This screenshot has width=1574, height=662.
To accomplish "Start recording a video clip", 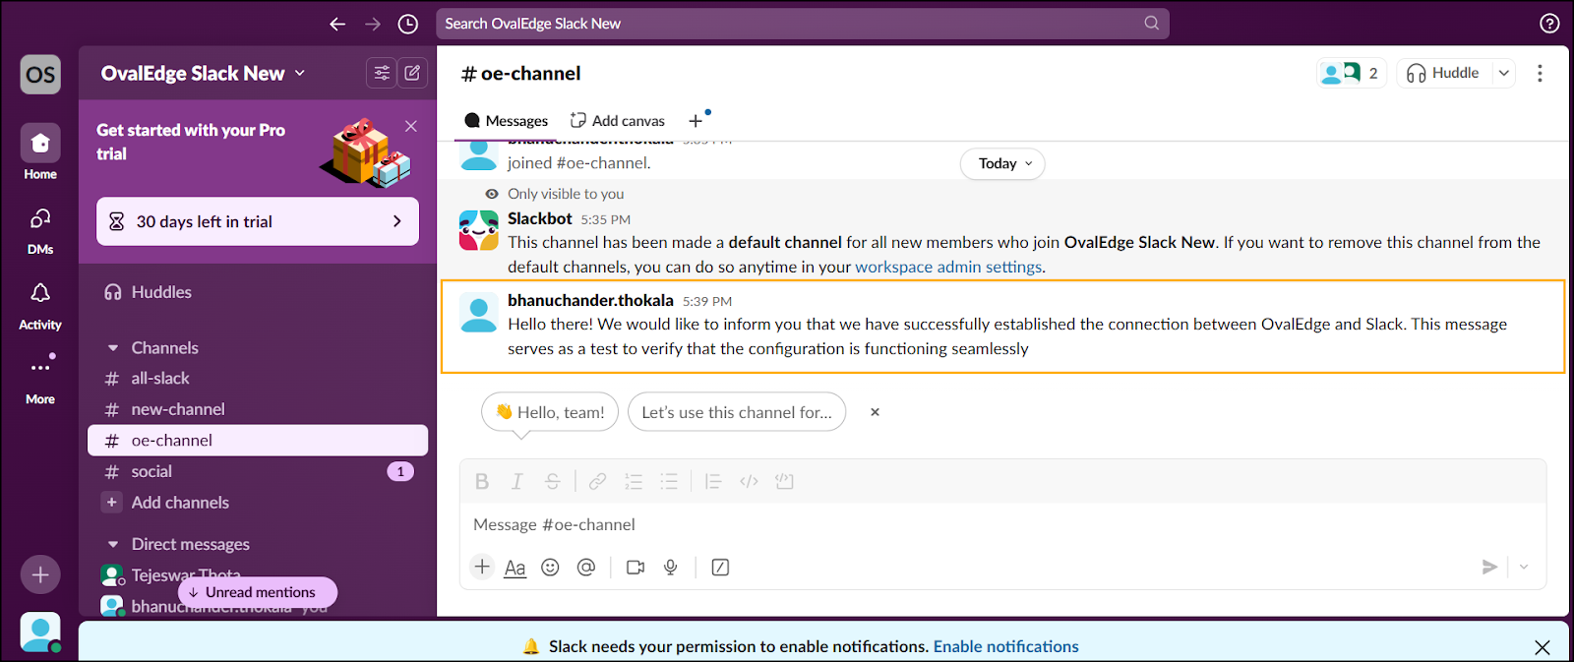I will pos(636,568).
